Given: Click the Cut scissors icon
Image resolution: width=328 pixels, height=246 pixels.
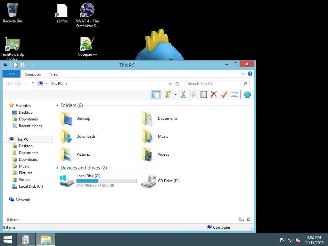Looking at the screenshot, I should [184, 94].
